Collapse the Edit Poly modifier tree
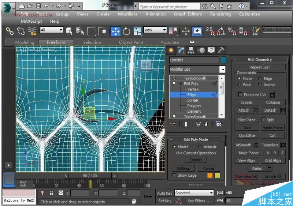This screenshot has height=206, width=293. pos(180,84)
